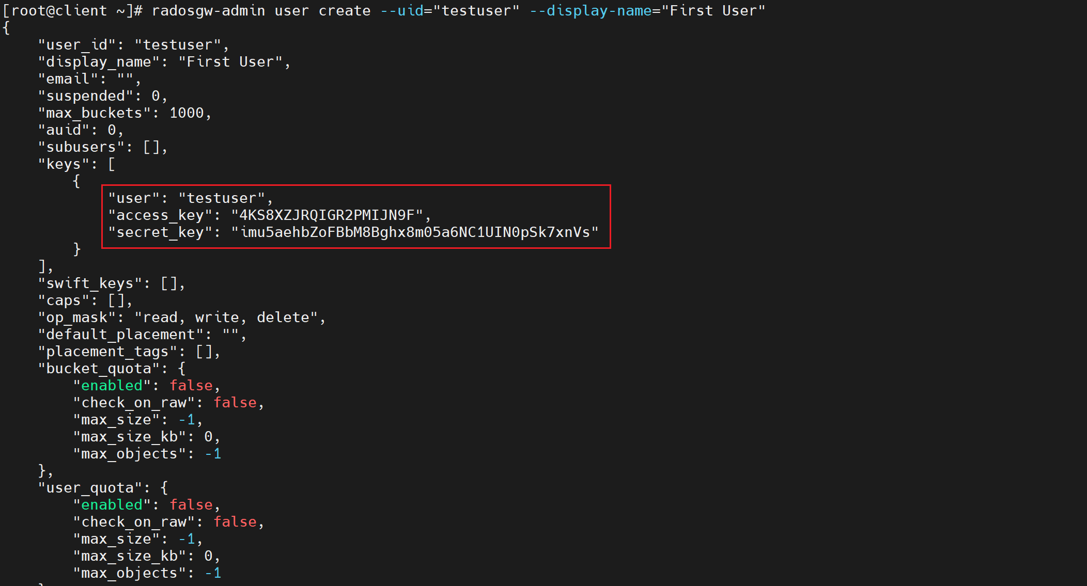Click the --uid="testuser" argument
Screen dimensions: 1087x586
(x=449, y=11)
